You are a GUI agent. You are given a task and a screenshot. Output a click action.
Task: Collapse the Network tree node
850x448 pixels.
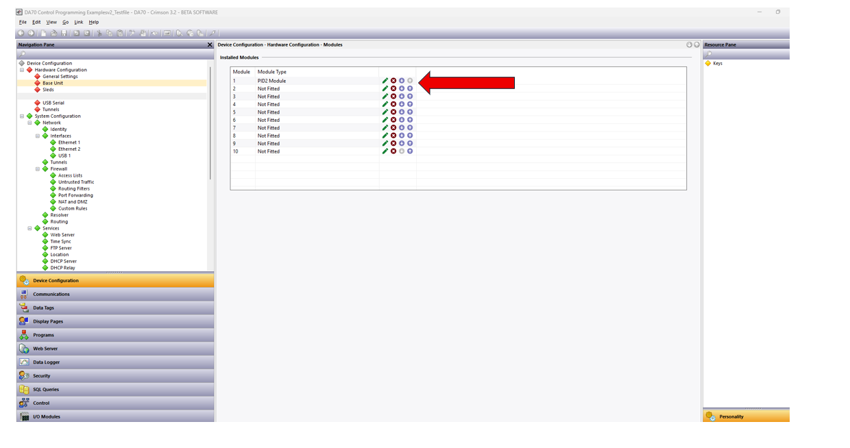[29, 123]
